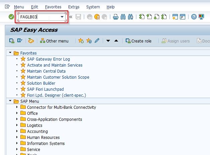Select Fiori Lpd. Designer (client-spec.) favorite
This screenshot has width=210, height=155.
(57, 95)
